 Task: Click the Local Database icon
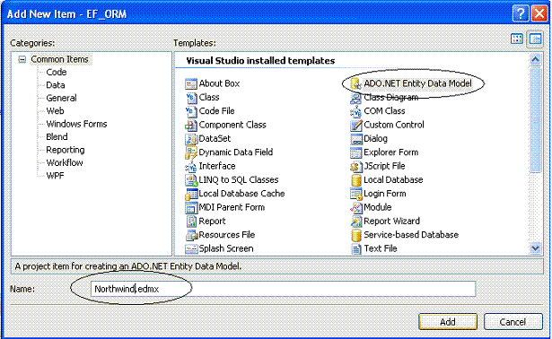pyautogui.click(x=356, y=180)
